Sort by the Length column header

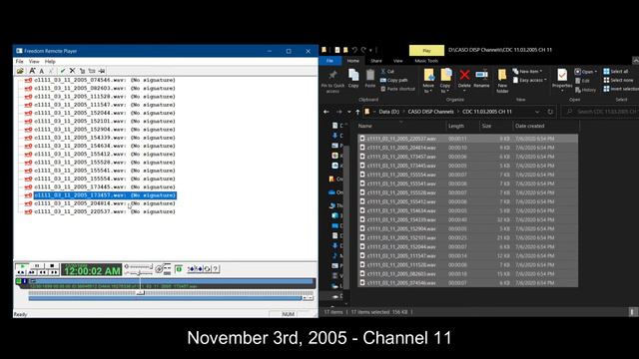[456, 127]
